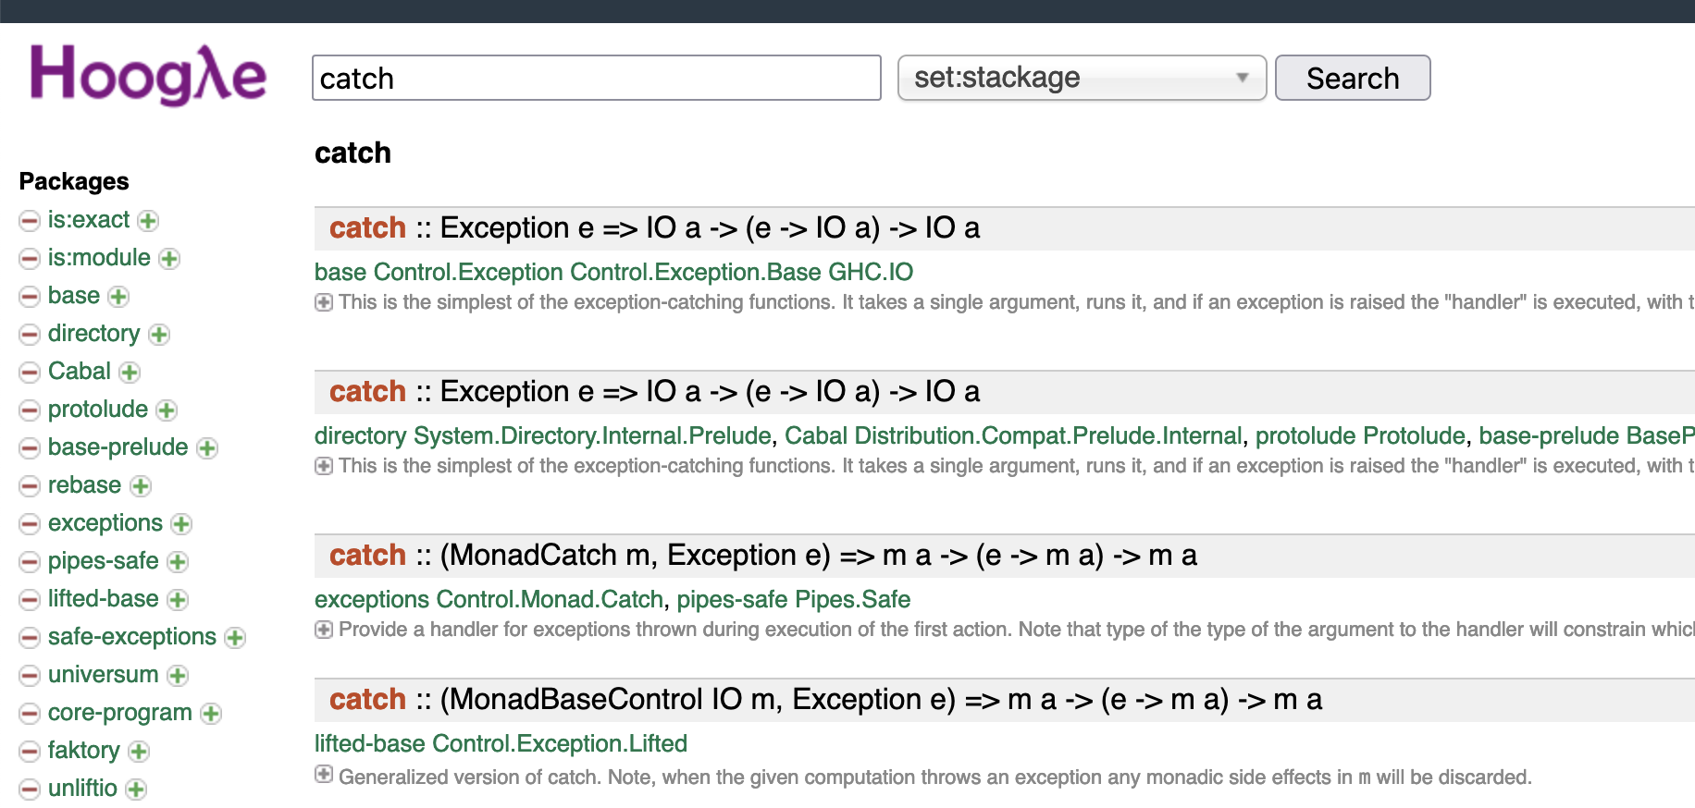Include rebase package with plus icon
Image resolution: width=1695 pixels, height=808 pixels.
tap(141, 486)
